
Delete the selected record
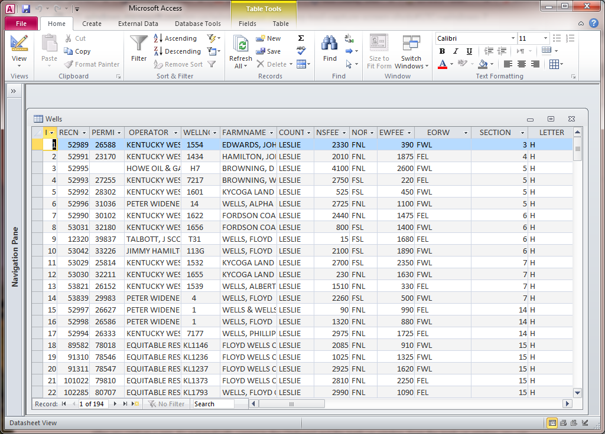pyautogui.click(x=272, y=64)
